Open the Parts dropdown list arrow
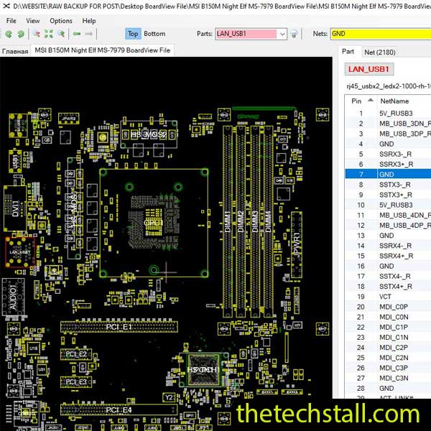This screenshot has width=431, height=431. pos(282,34)
